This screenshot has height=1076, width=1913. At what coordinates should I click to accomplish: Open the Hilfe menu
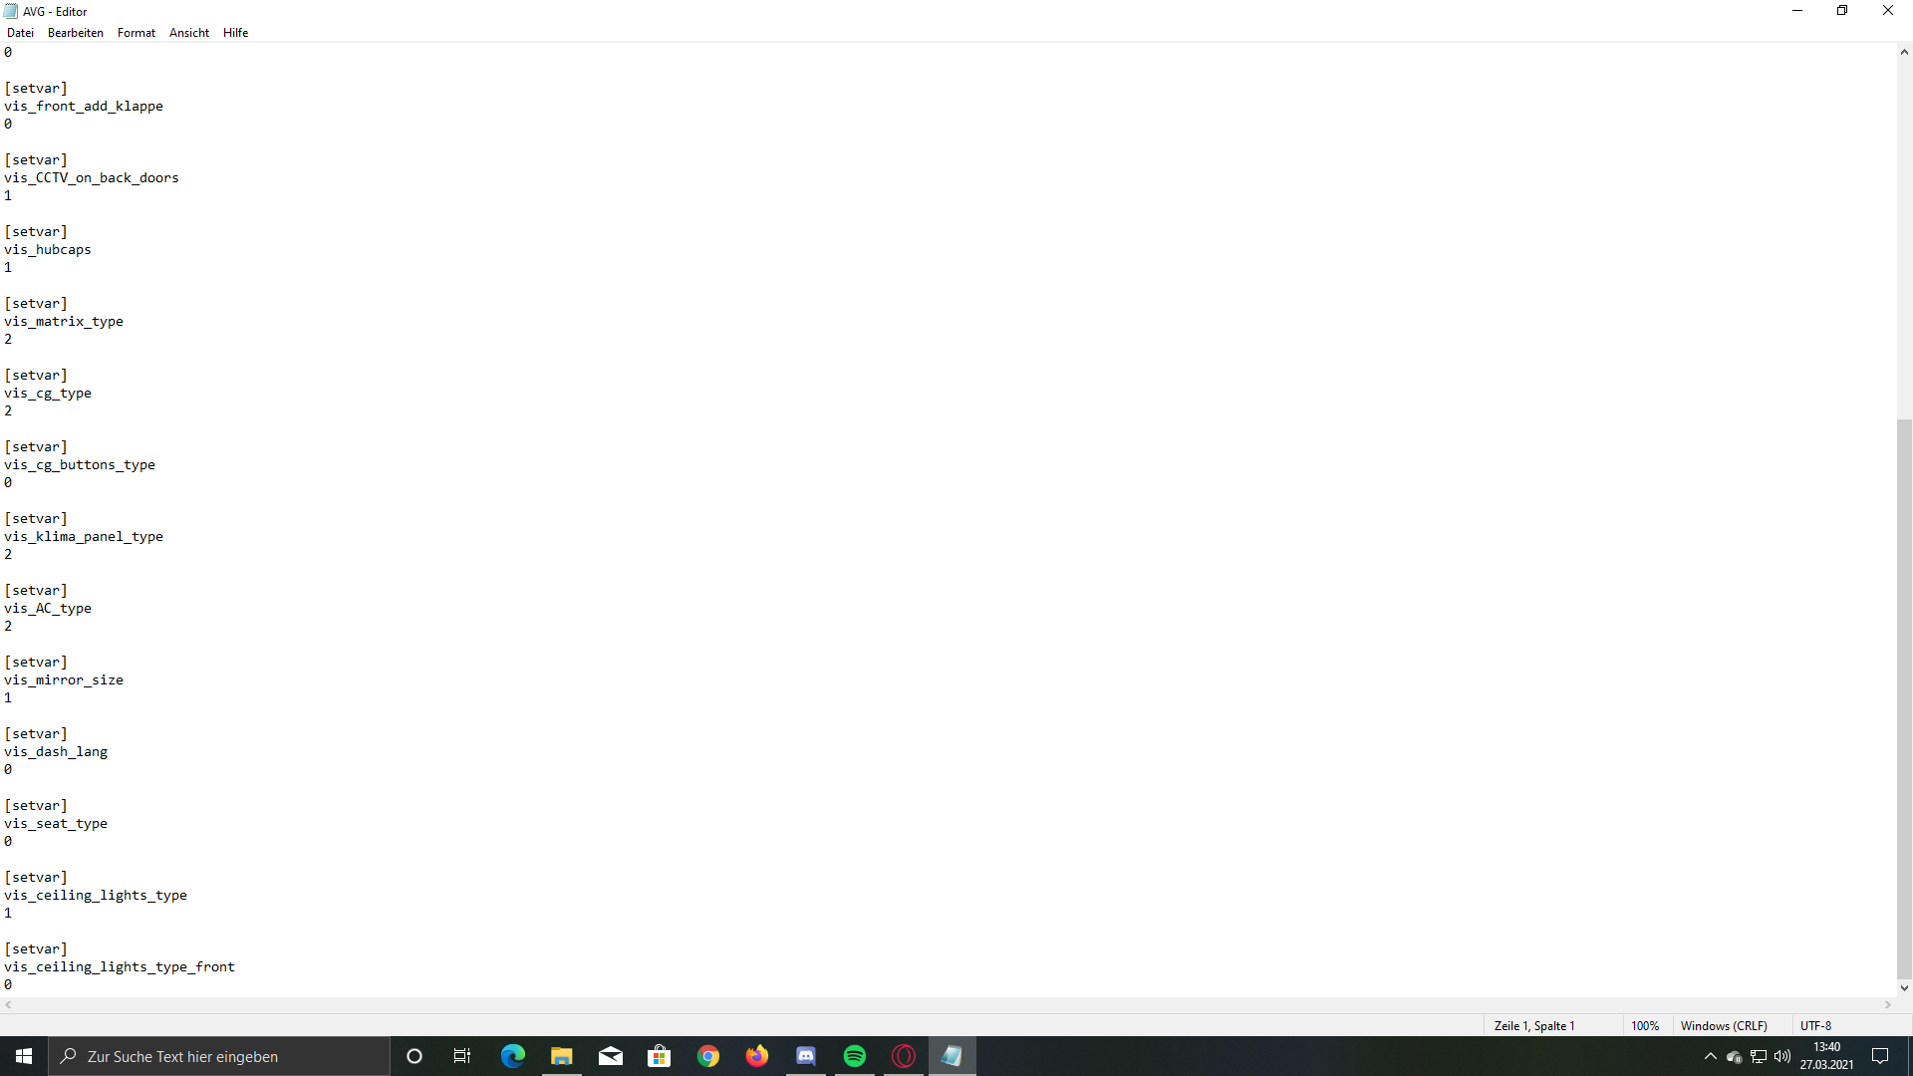tap(236, 33)
